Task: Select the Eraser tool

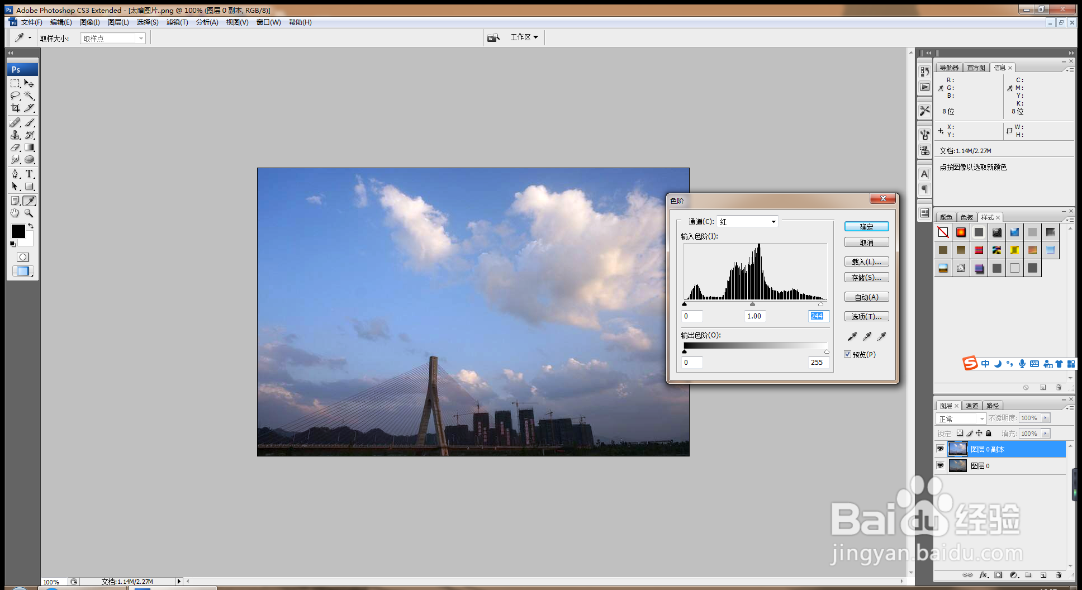Action: (x=15, y=147)
